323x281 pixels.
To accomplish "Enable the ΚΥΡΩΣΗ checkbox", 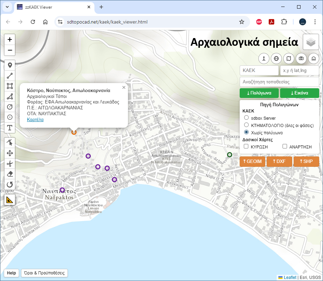I will (246, 147).
